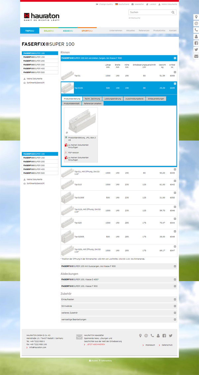Open the TIEFBAU main navigation tab
This screenshot has width=199, height=375.
pyautogui.click(x=30, y=30)
